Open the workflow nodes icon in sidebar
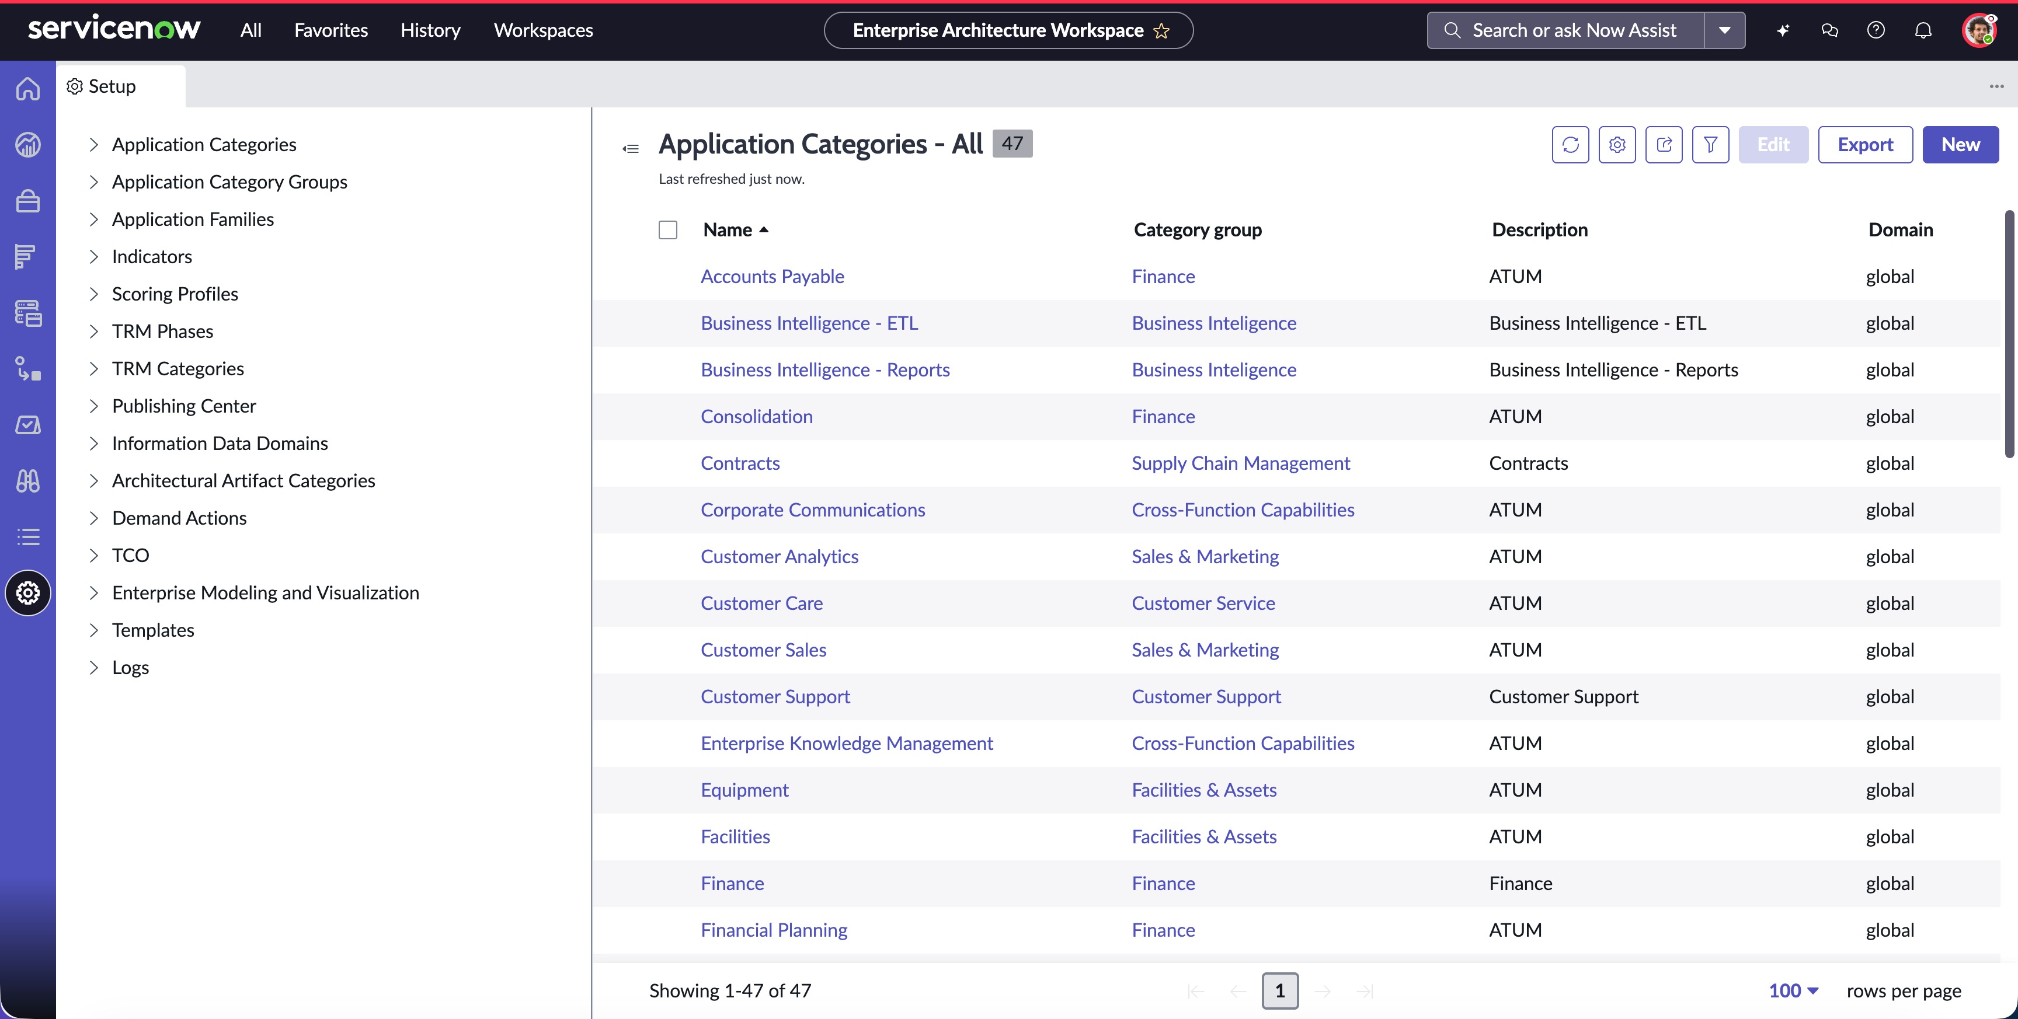Viewport: 2018px width, 1019px height. [28, 369]
